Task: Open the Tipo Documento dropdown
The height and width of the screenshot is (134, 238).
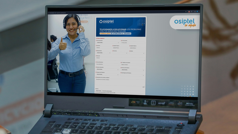Action: (x=108, y=43)
